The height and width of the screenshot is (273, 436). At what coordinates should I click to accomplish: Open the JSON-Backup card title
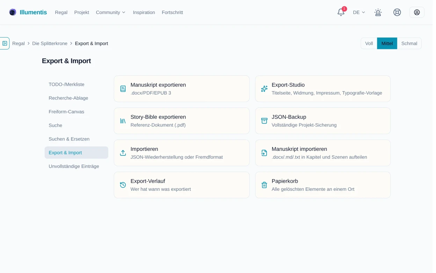[x=289, y=117]
